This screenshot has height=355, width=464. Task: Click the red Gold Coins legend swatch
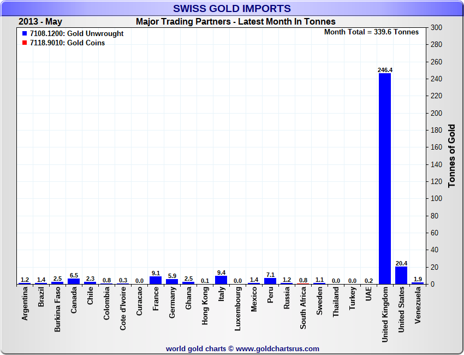25,43
